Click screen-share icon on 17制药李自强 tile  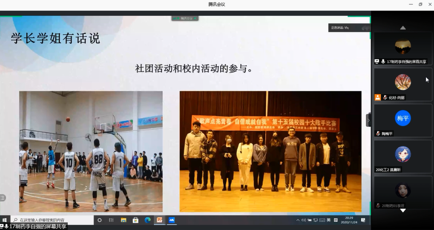[x=377, y=62]
